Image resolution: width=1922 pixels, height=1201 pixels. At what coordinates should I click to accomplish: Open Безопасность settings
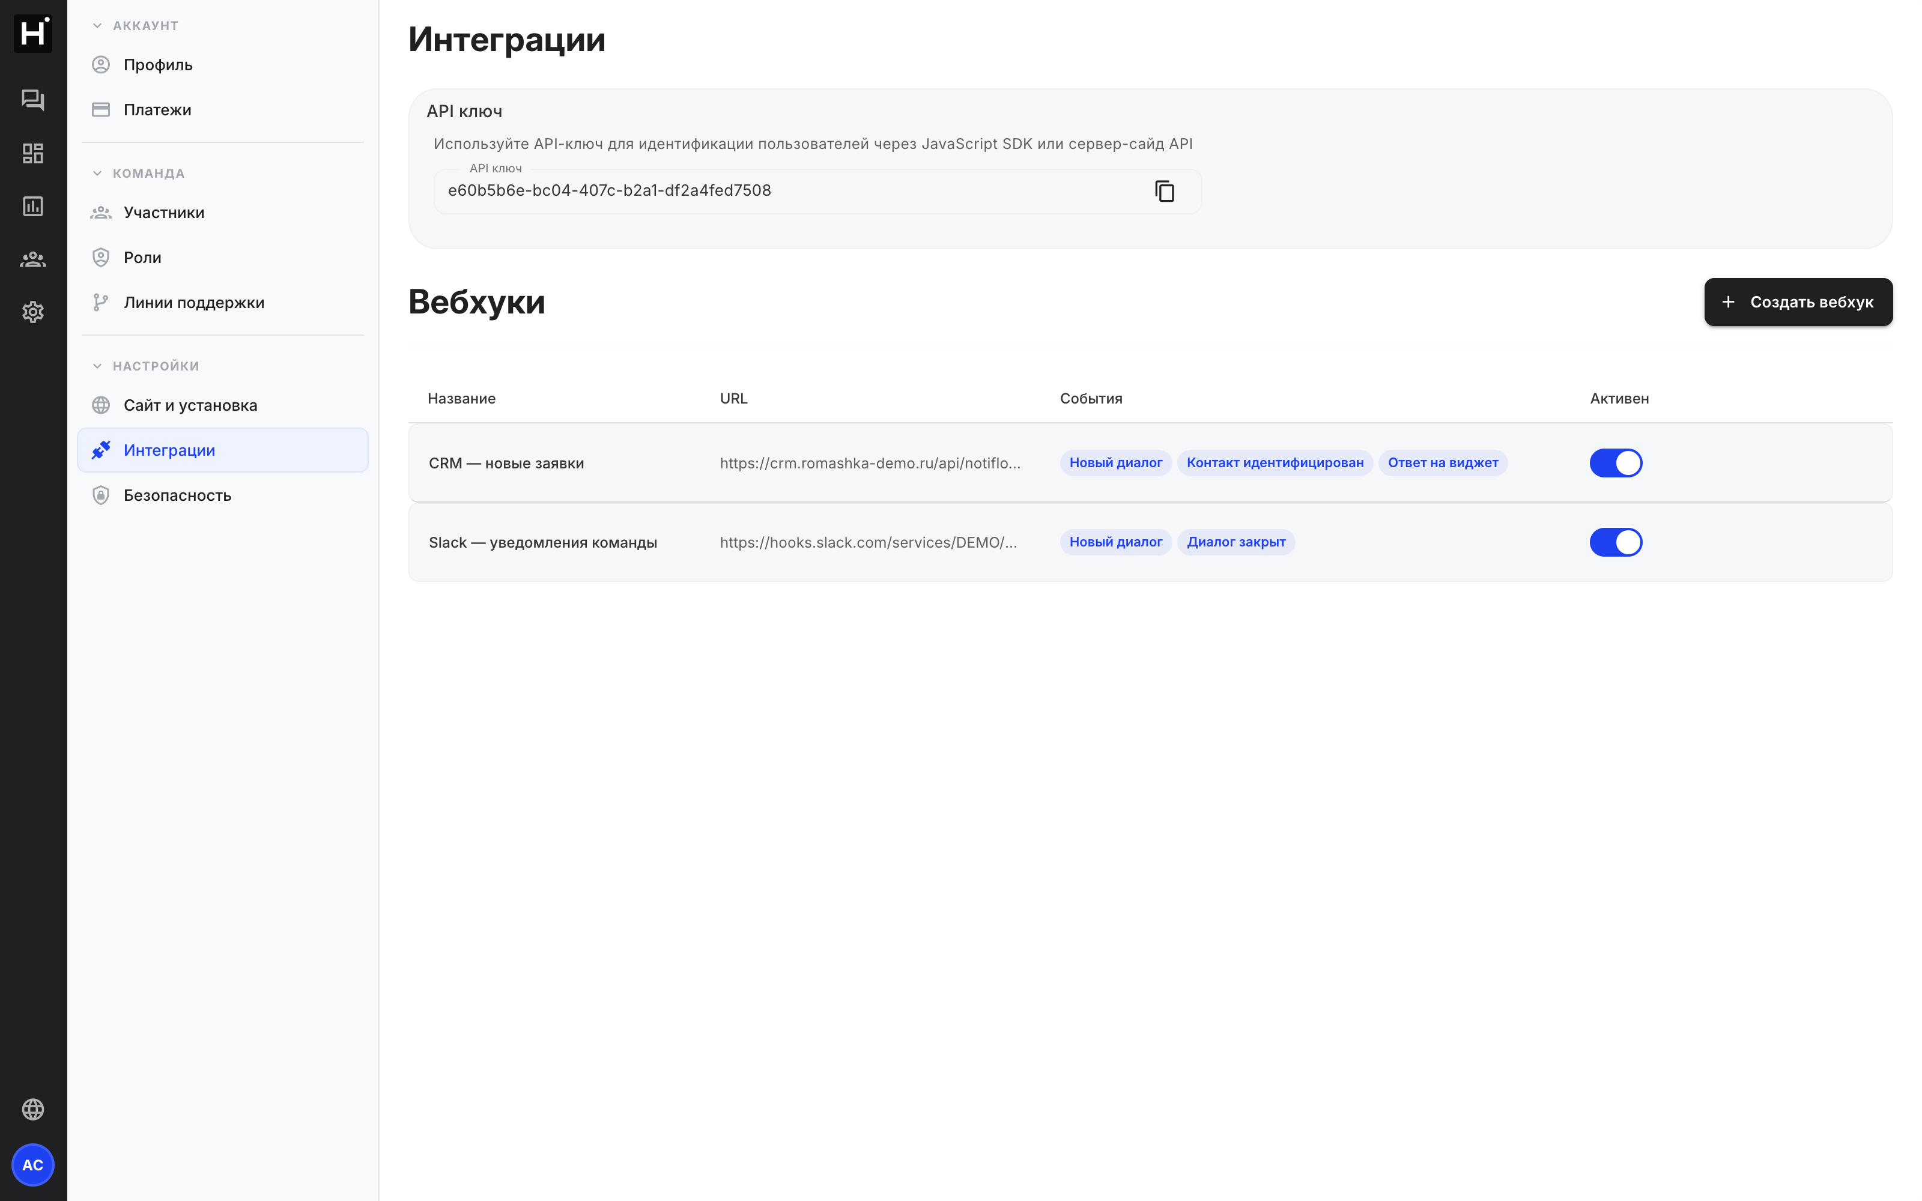222,495
